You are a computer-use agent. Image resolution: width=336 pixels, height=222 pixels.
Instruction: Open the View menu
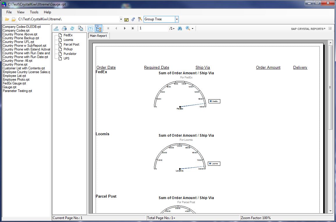21,12
